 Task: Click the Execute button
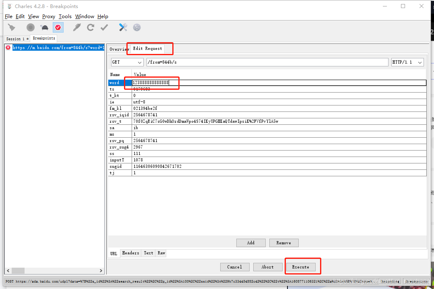click(x=301, y=267)
